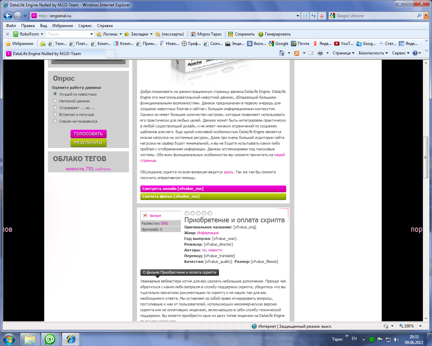Click the RoboForm toolbar logo
This screenshot has height=346, width=432.
26,34
